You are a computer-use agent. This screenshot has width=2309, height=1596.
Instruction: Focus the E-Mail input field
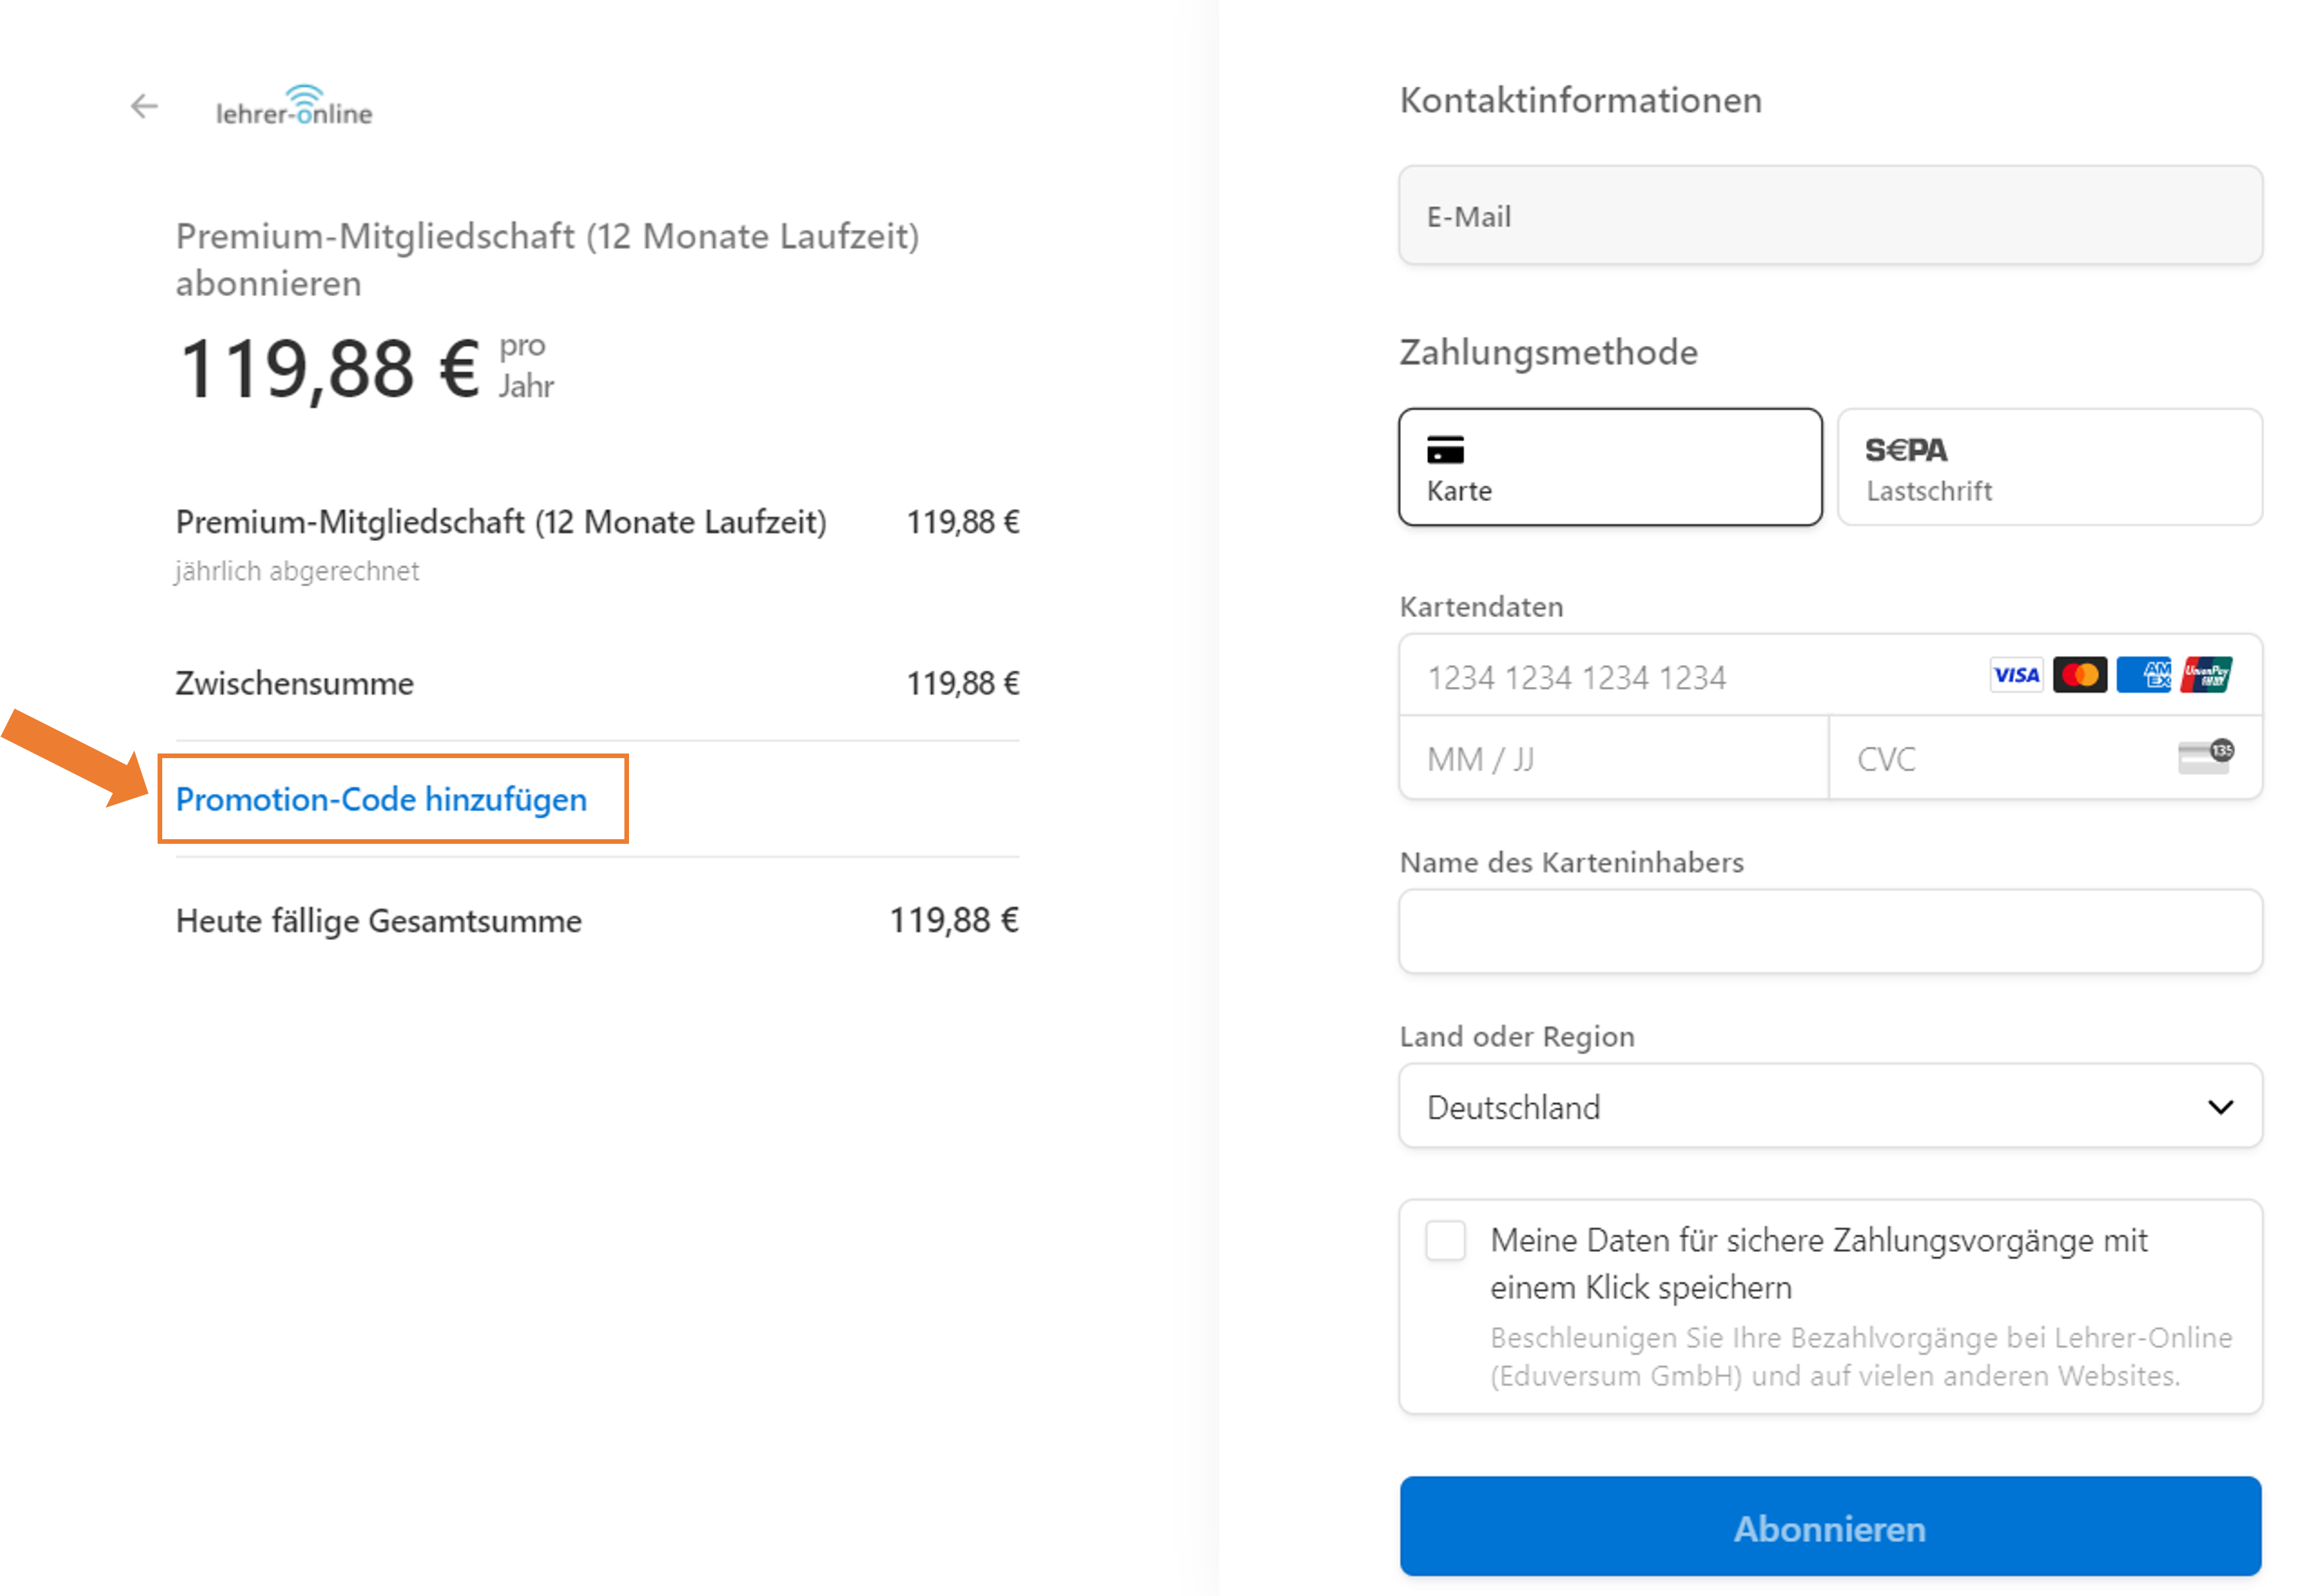1830,216
